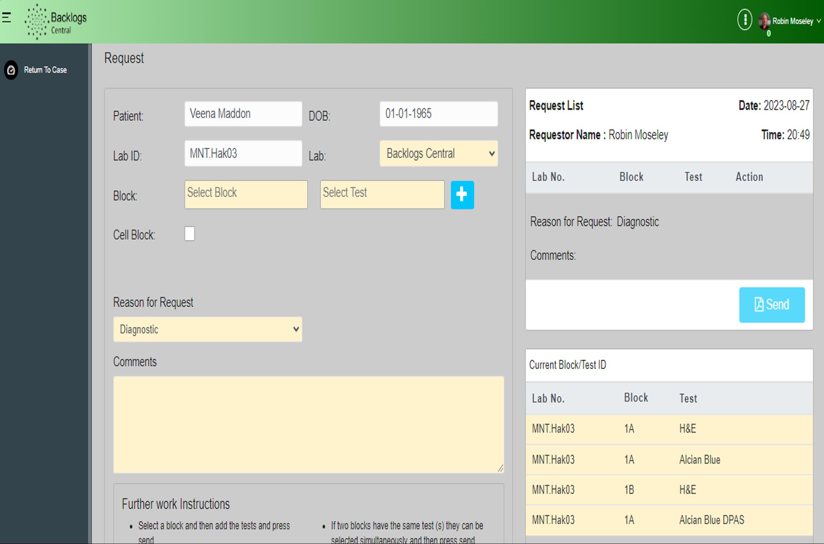
Task: Click the PDF icon on Send button
Action: pyautogui.click(x=758, y=304)
